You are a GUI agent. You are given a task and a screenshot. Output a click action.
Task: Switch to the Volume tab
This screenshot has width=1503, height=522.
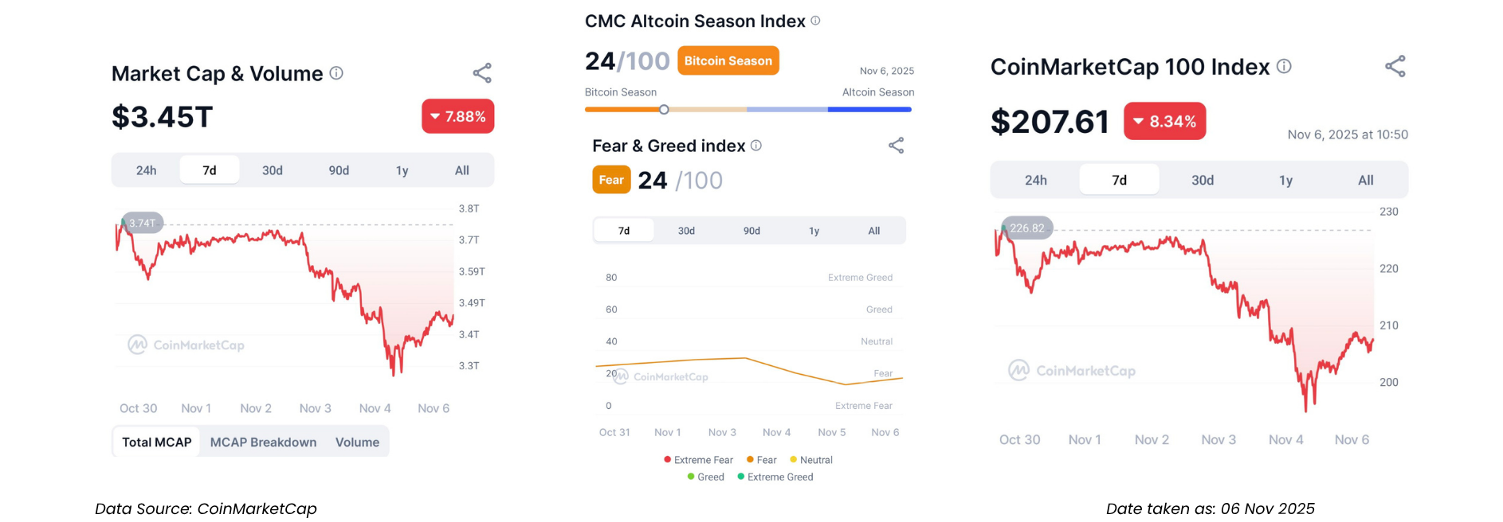357,442
